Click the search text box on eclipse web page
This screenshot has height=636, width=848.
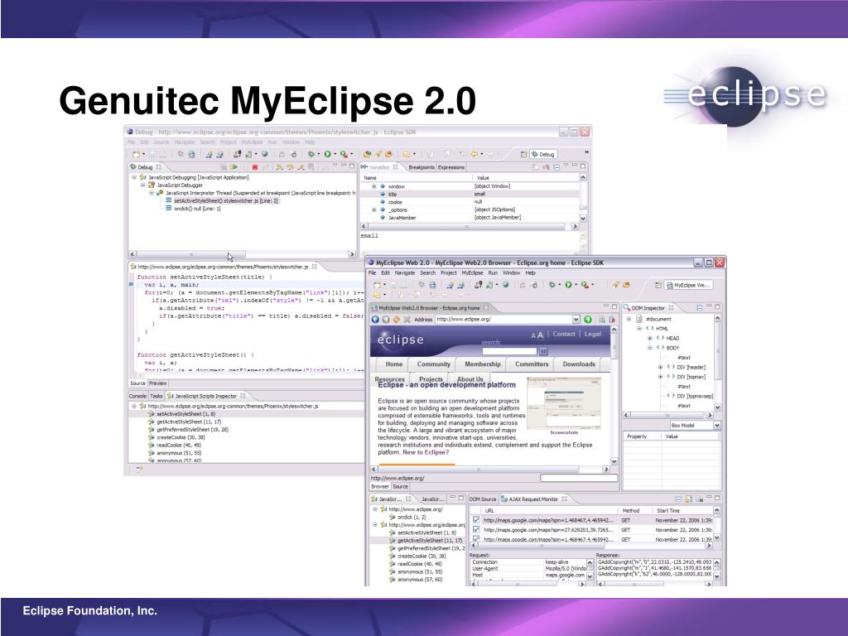pos(509,351)
